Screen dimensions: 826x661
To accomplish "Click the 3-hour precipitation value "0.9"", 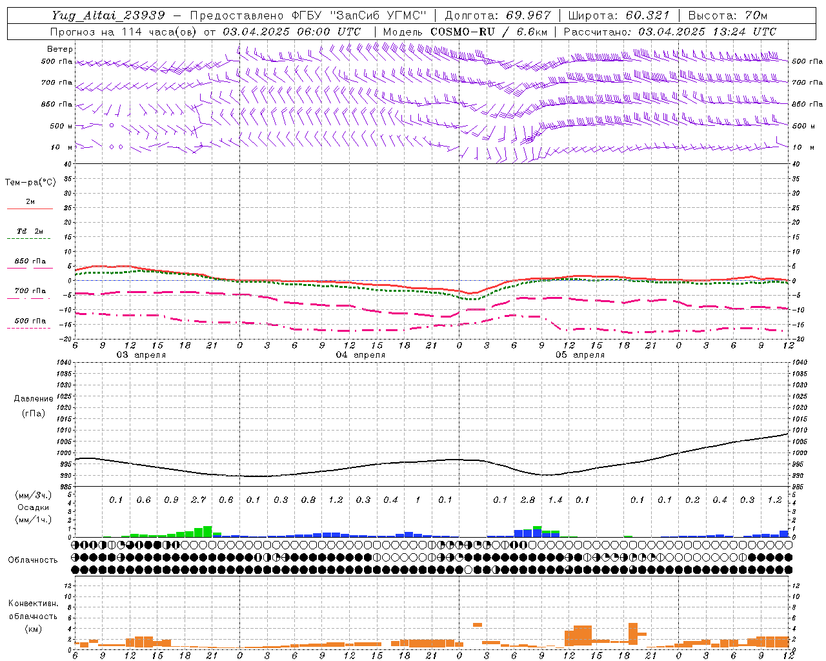I will 171,500.
